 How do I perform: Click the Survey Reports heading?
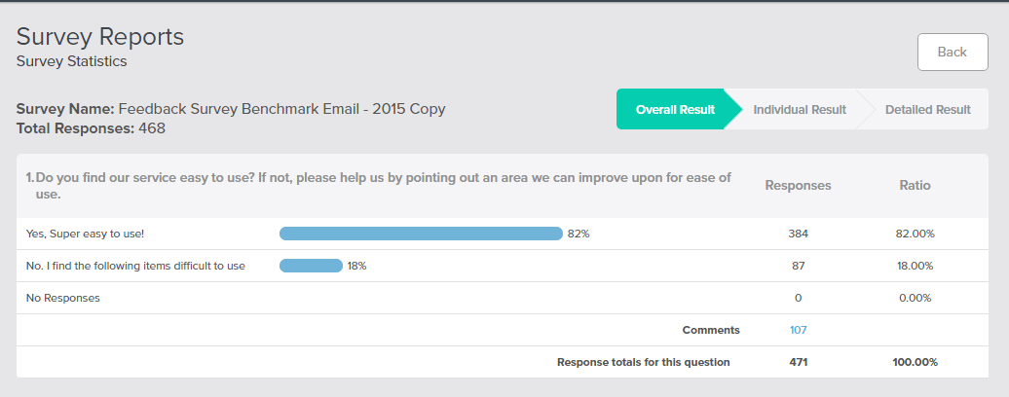point(100,37)
